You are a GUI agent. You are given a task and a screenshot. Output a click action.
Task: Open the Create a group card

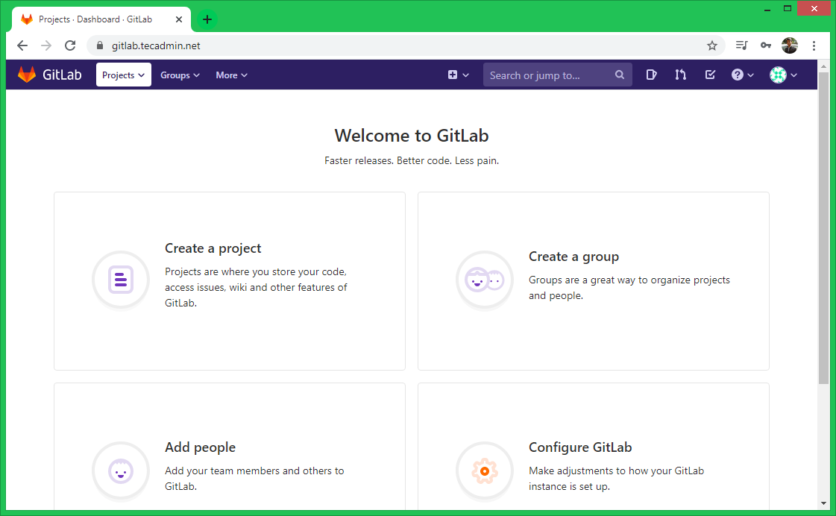[594, 281]
